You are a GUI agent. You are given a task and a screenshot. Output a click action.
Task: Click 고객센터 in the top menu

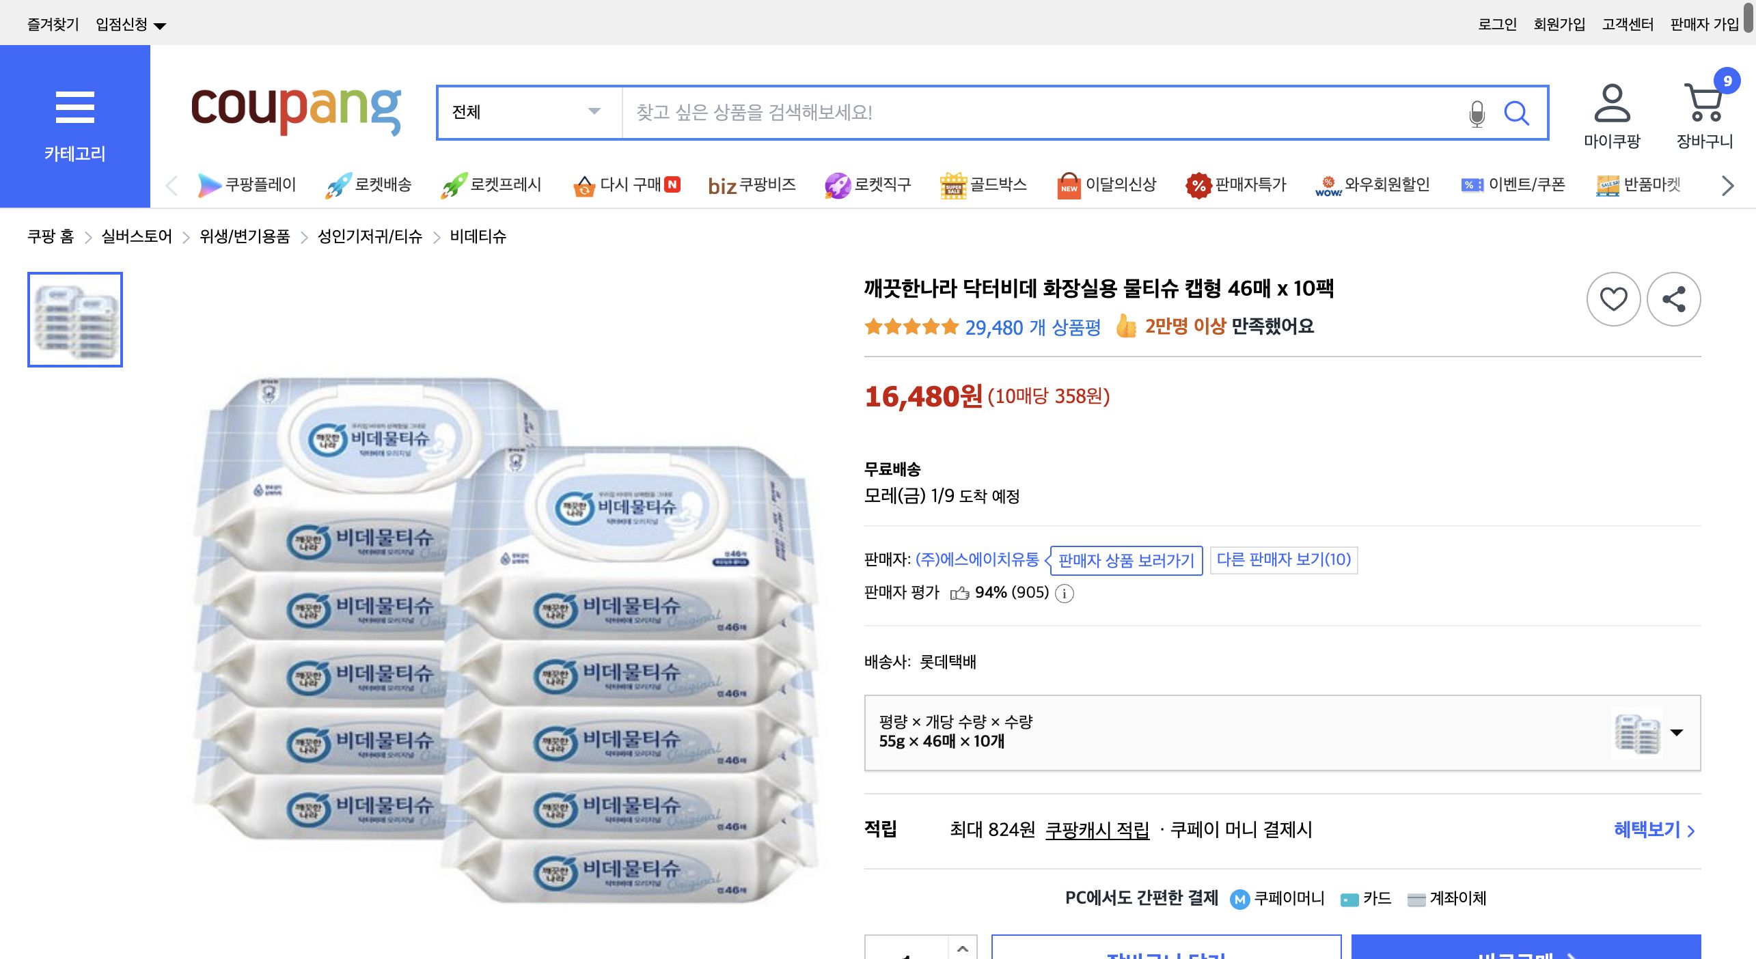tap(1628, 23)
